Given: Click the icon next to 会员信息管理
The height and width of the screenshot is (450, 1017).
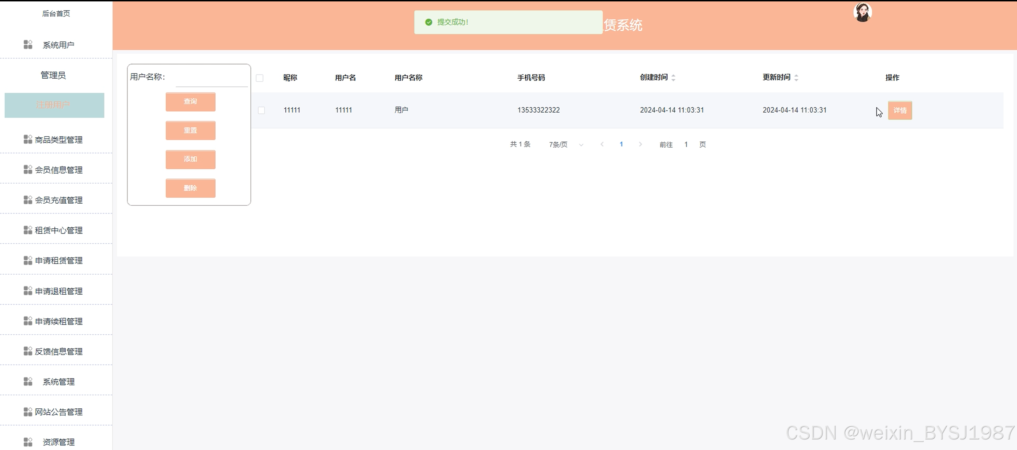Looking at the screenshot, I should (x=28, y=169).
